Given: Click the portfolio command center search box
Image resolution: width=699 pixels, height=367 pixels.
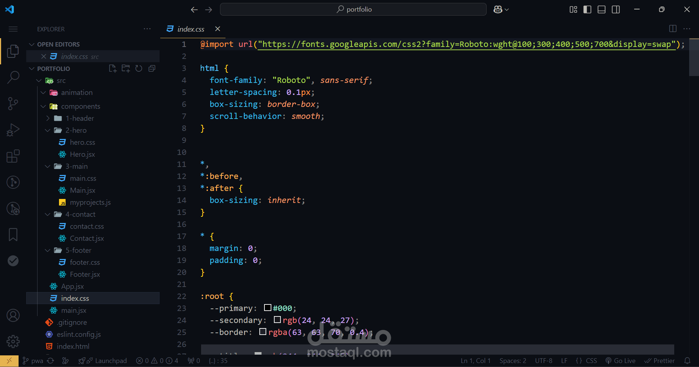Looking at the screenshot, I should tap(353, 9).
